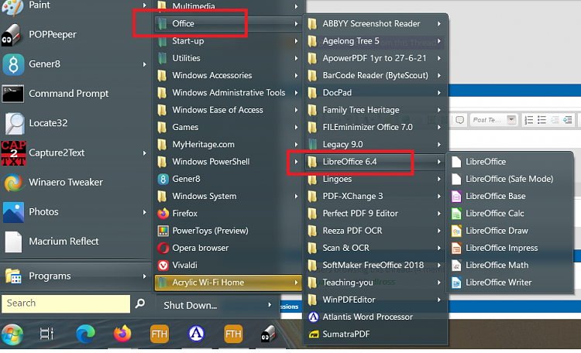The image size is (581, 353).
Task: Open SoftMaker FreeOffice 2018 folder
Action: (x=375, y=266)
